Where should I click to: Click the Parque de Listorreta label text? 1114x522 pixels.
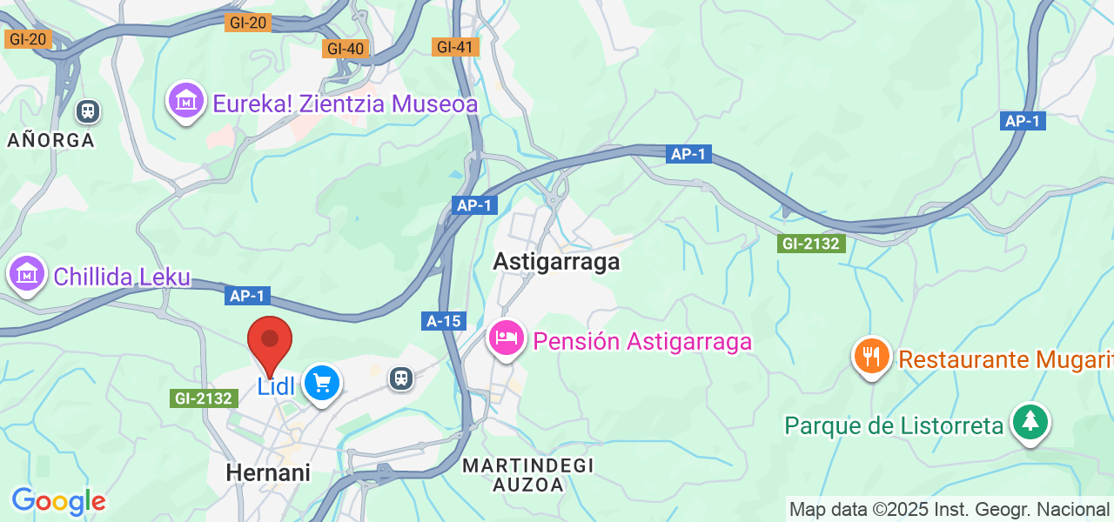[x=895, y=426]
